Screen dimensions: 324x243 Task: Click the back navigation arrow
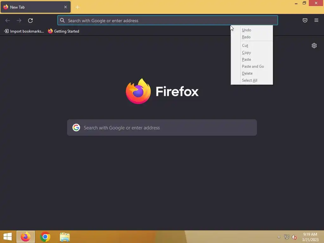(8, 21)
